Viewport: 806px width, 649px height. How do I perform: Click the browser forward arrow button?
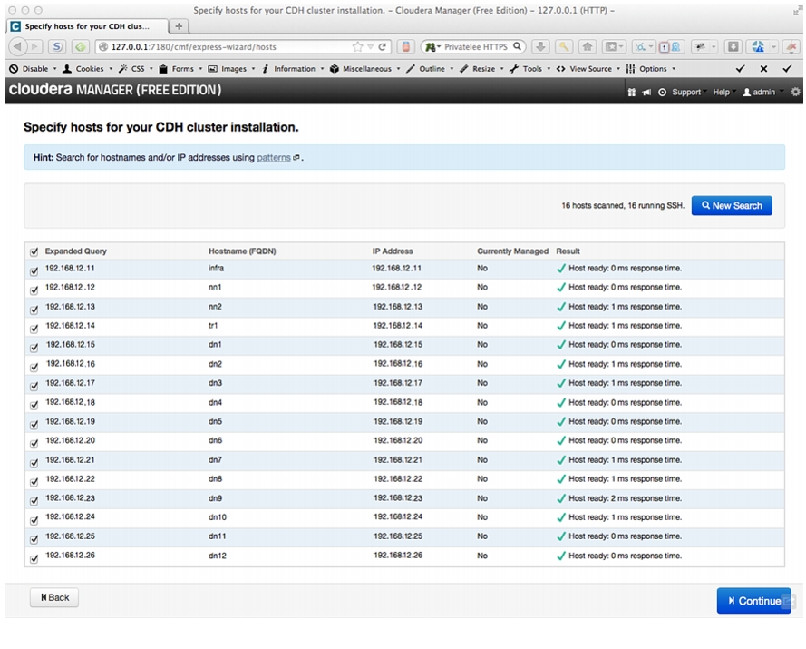34,47
